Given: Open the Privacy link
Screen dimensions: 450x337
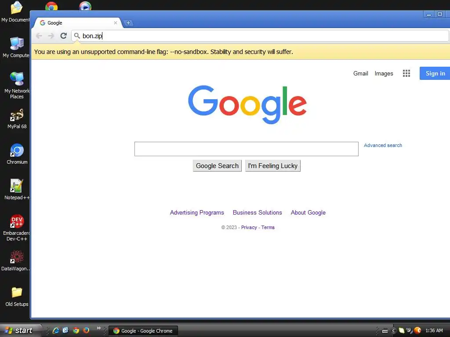Looking at the screenshot, I should pyautogui.click(x=249, y=227).
